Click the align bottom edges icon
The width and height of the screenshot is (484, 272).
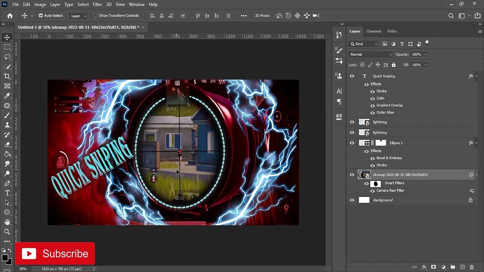[217, 15]
